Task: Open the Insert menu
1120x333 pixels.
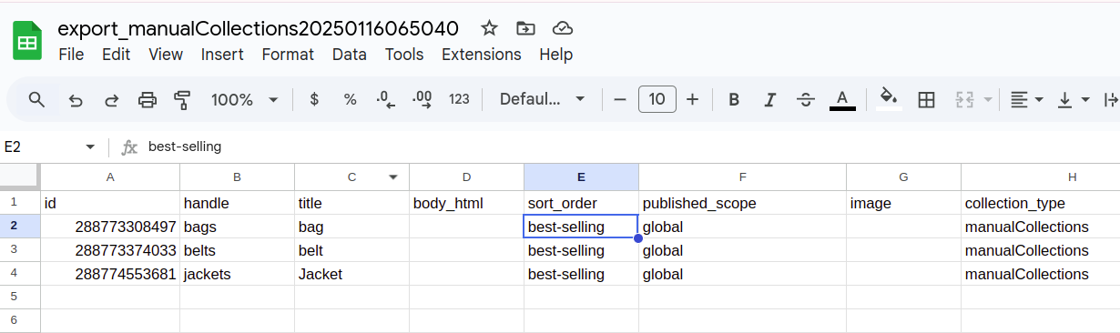Action: tap(222, 55)
